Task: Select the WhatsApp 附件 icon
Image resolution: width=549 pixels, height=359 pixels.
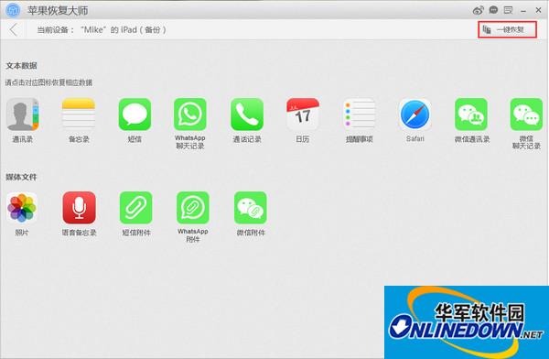Action: [193, 208]
